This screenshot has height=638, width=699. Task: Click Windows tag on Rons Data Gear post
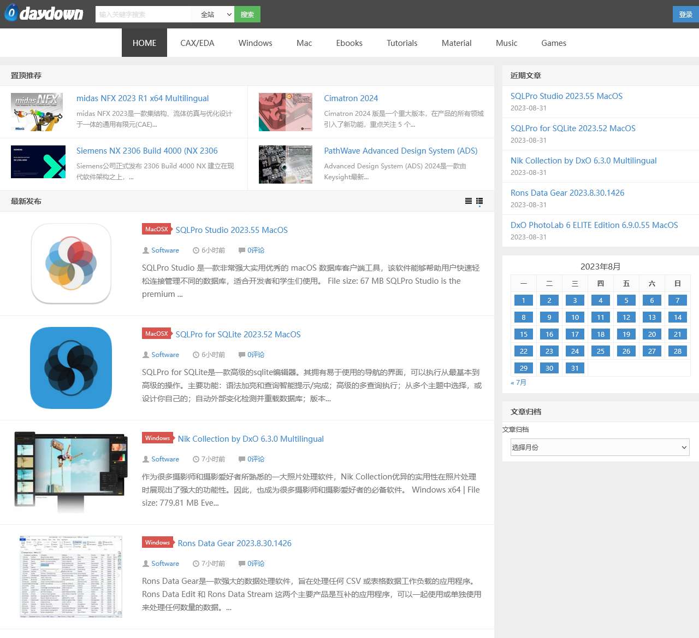click(158, 543)
